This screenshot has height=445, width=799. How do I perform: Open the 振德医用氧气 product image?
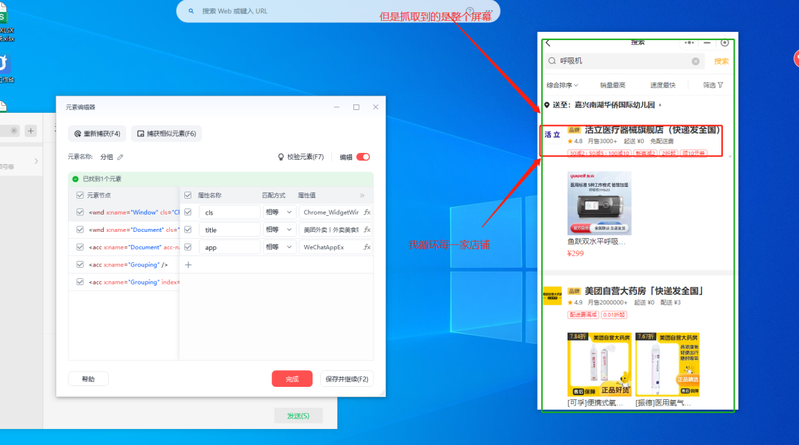tap(667, 365)
